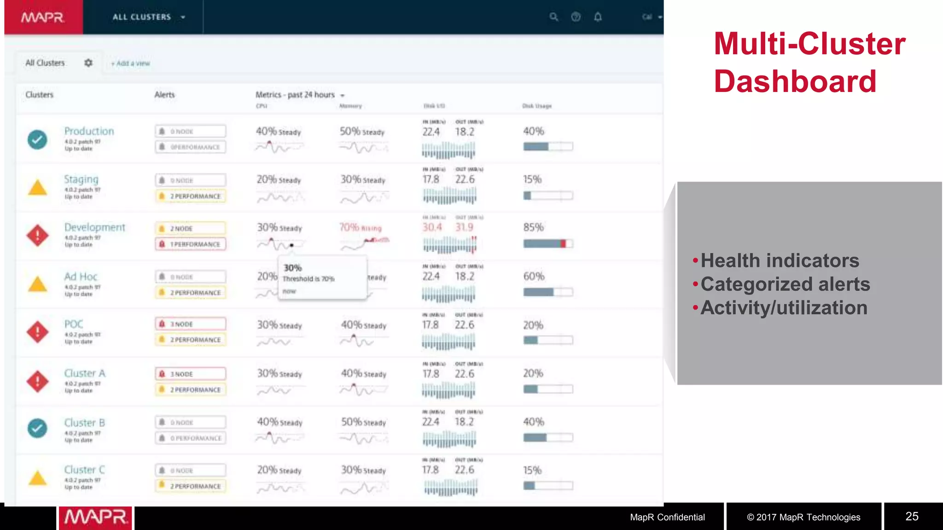
Task: Click the POC critical diamond icon
Action: 37,332
